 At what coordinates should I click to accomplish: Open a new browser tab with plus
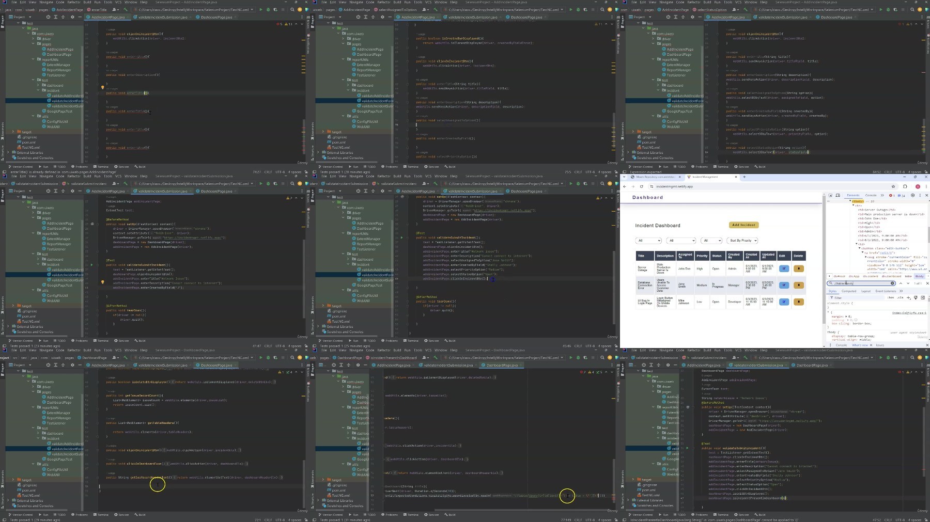[x=745, y=177]
